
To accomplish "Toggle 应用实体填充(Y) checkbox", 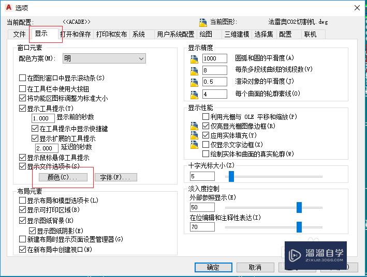I will click(205, 135).
